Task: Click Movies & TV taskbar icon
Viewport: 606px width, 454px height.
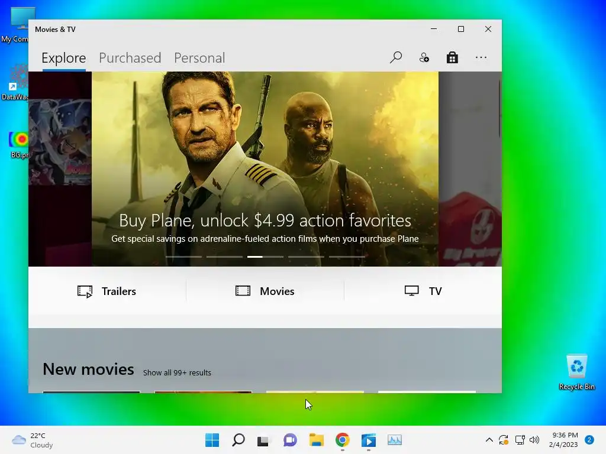Action: pos(368,440)
